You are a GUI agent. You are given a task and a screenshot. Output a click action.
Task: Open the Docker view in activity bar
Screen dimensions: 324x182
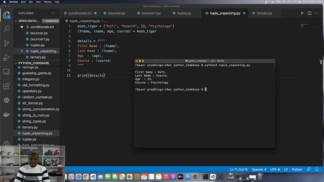pos(7,114)
